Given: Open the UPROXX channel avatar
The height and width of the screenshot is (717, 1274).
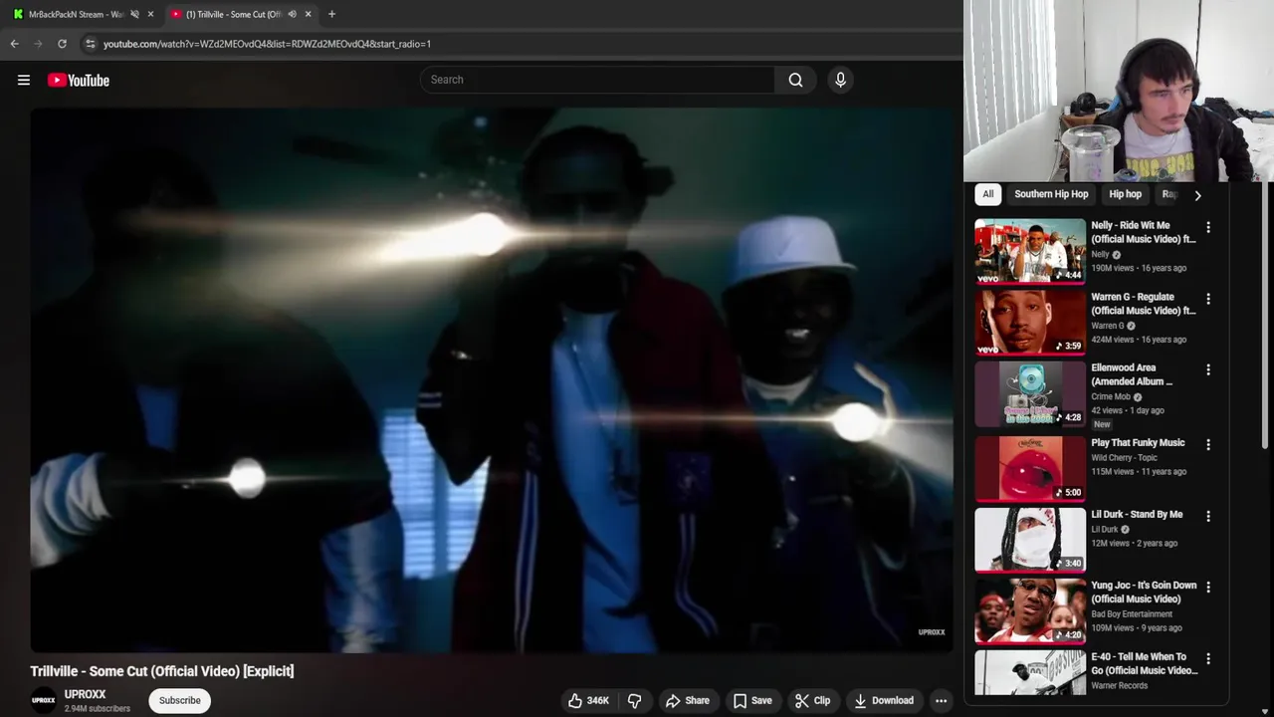Looking at the screenshot, I should 43,700.
